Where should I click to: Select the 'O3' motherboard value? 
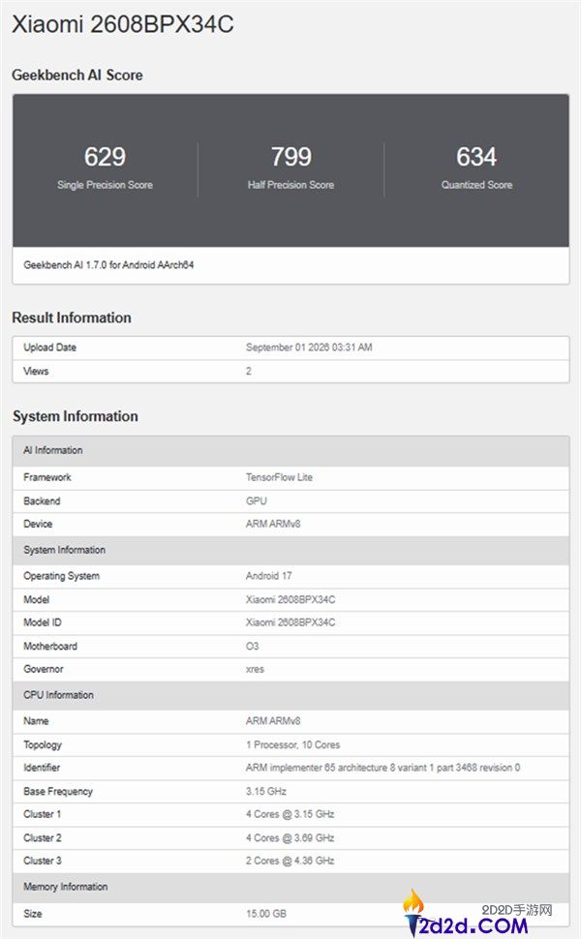click(252, 647)
